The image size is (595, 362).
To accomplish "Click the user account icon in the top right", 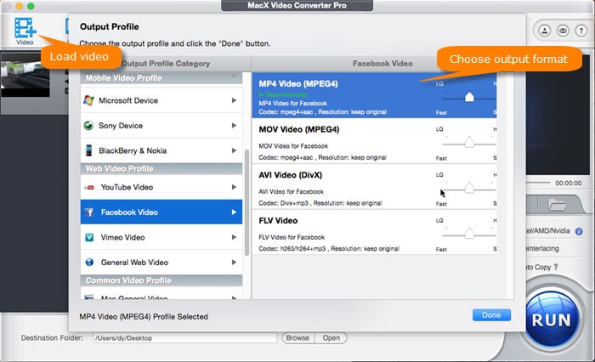I will click(x=545, y=31).
